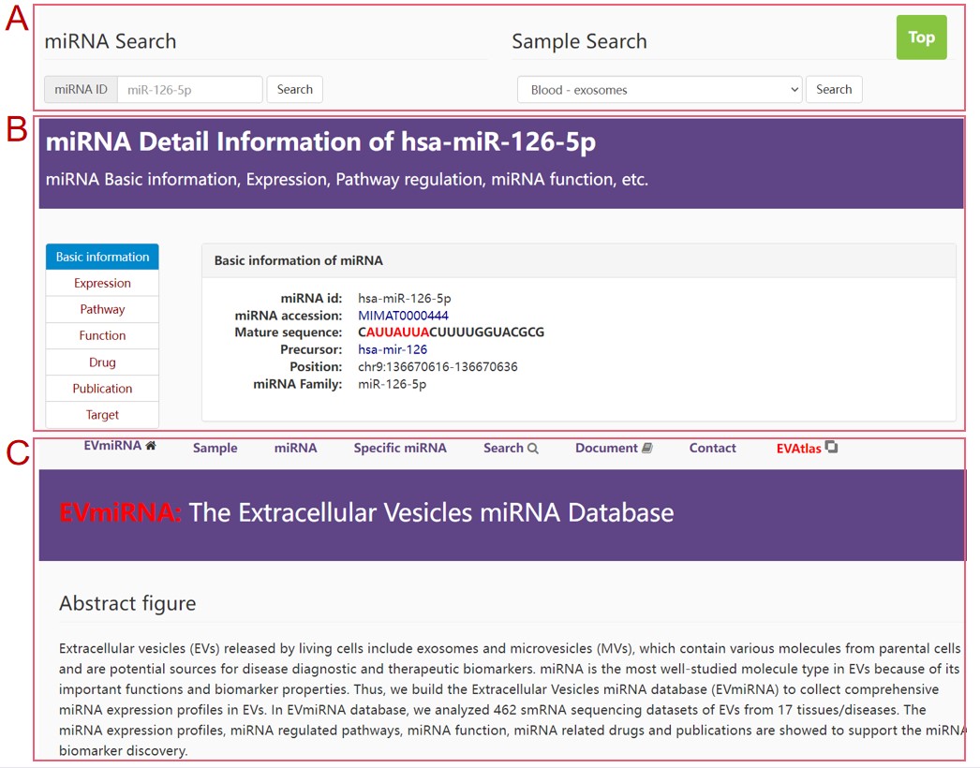
Task: Open the Drug sidebar tab
Action: 102,362
